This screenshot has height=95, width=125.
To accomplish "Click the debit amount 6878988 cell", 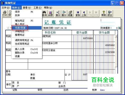I will 82,38.
